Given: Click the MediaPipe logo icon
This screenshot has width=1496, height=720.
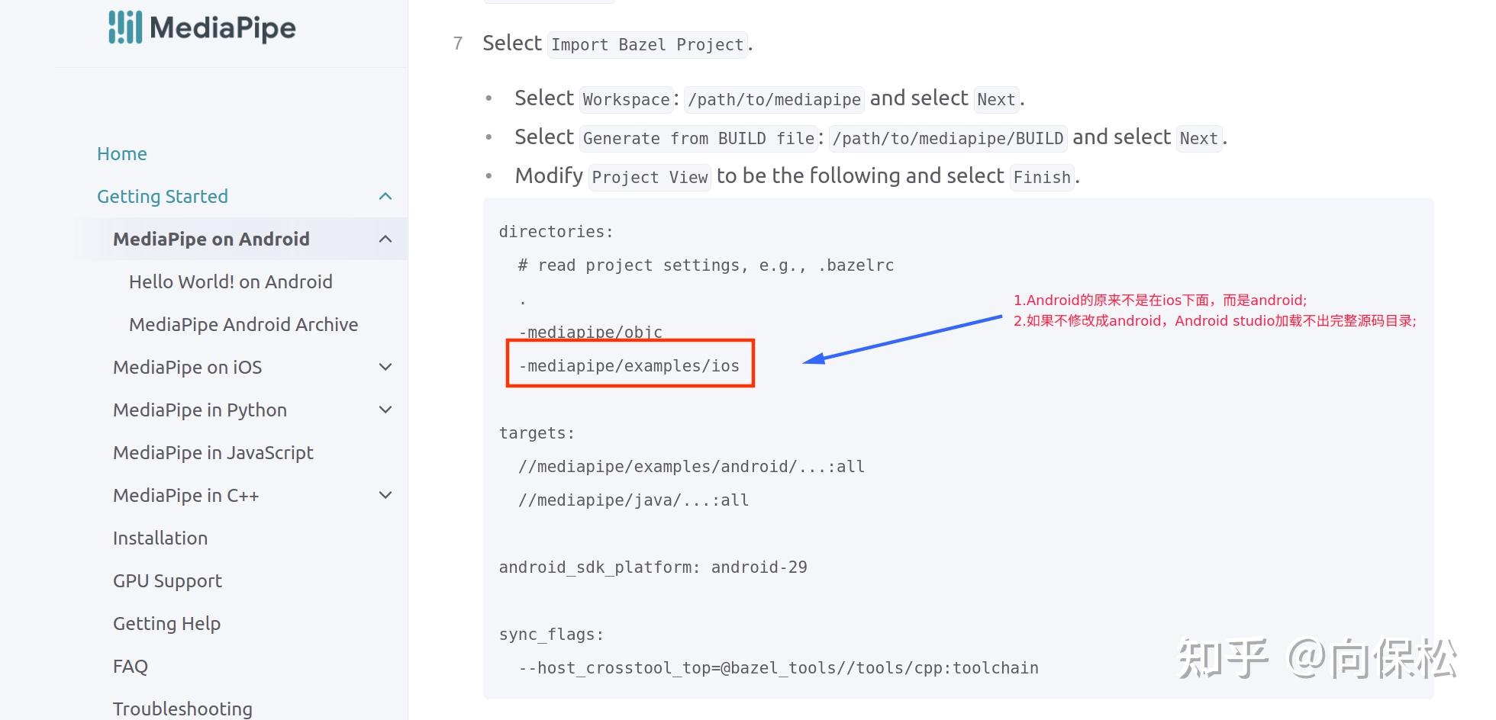Looking at the screenshot, I should [x=125, y=27].
